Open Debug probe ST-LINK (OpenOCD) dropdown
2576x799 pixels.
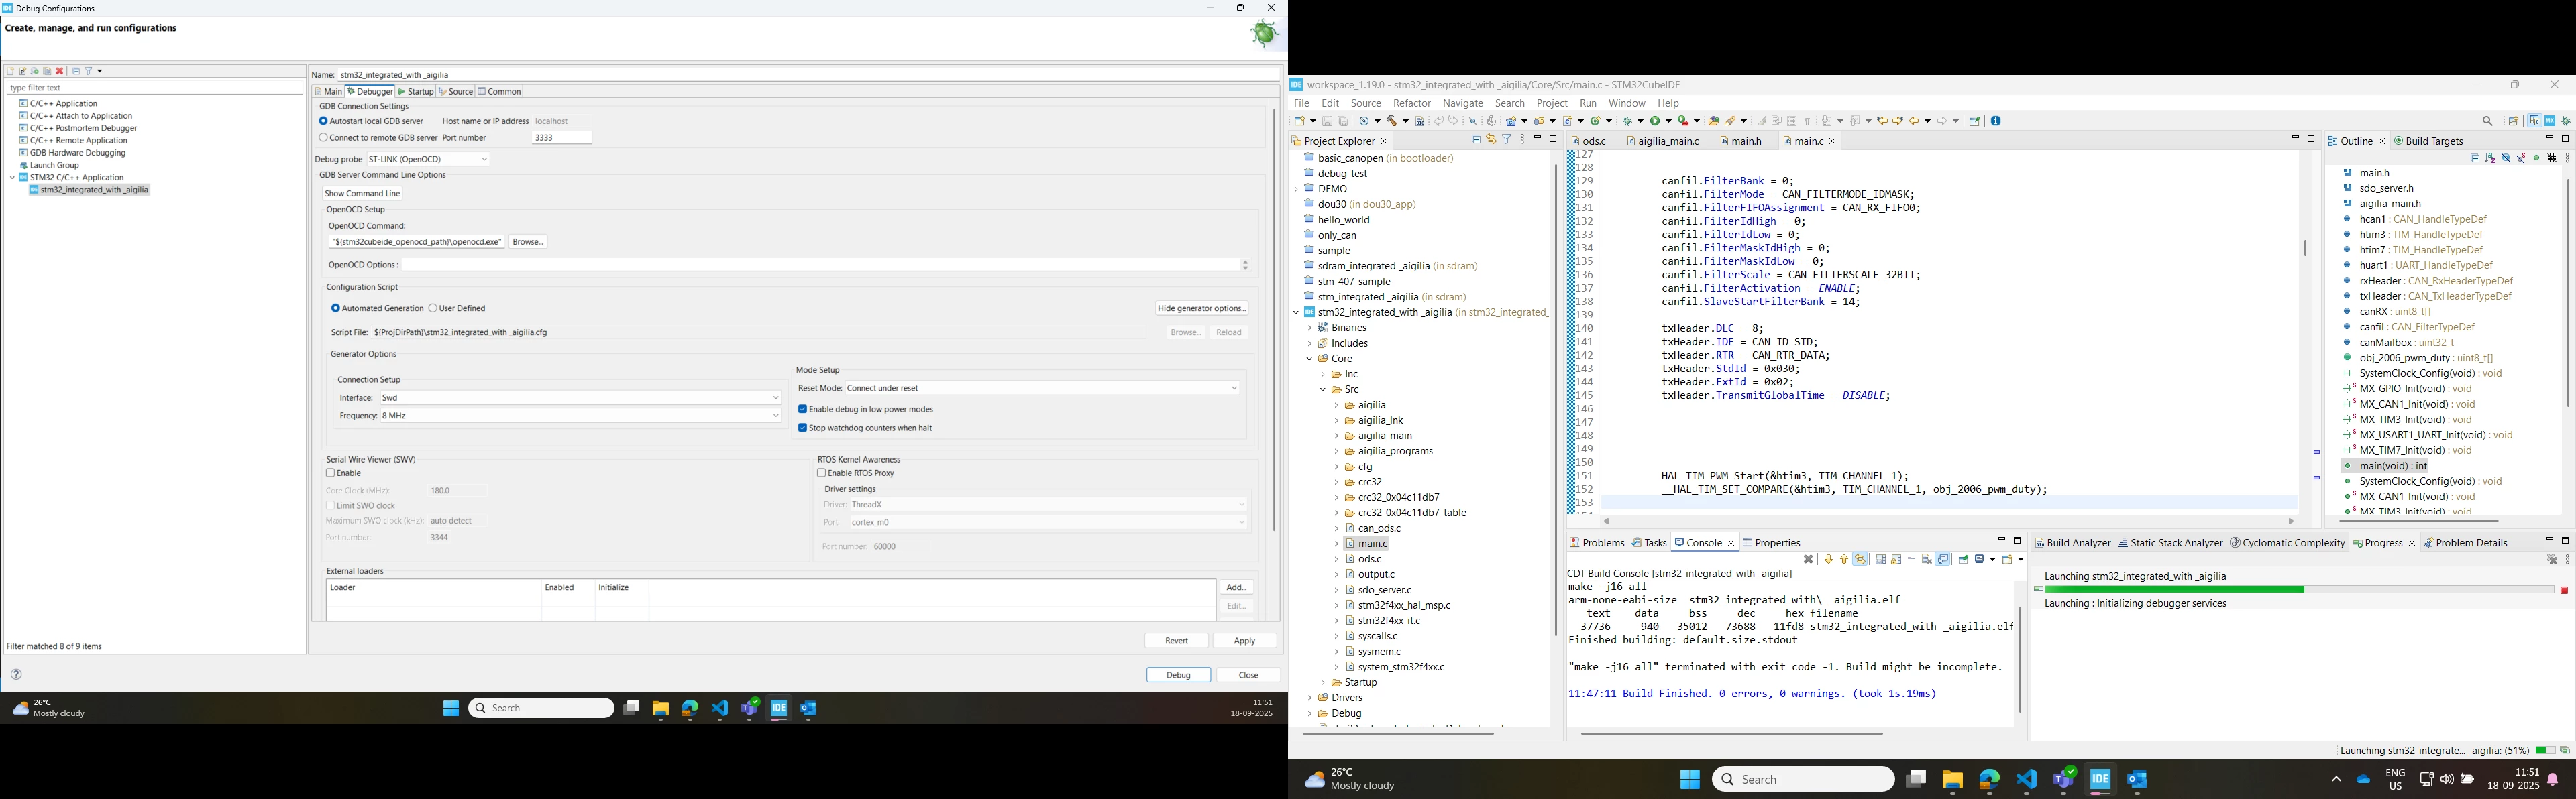tap(428, 159)
